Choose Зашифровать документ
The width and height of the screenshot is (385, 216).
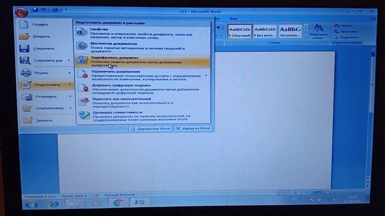[143, 61]
